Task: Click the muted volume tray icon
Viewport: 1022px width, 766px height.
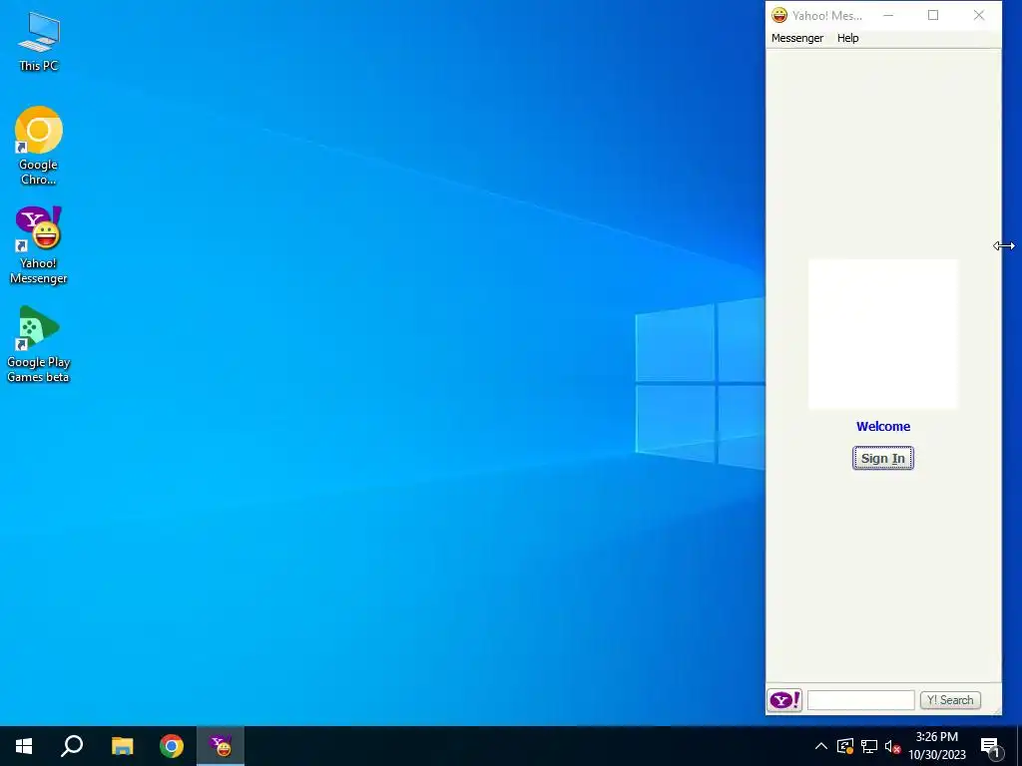Action: (893, 746)
